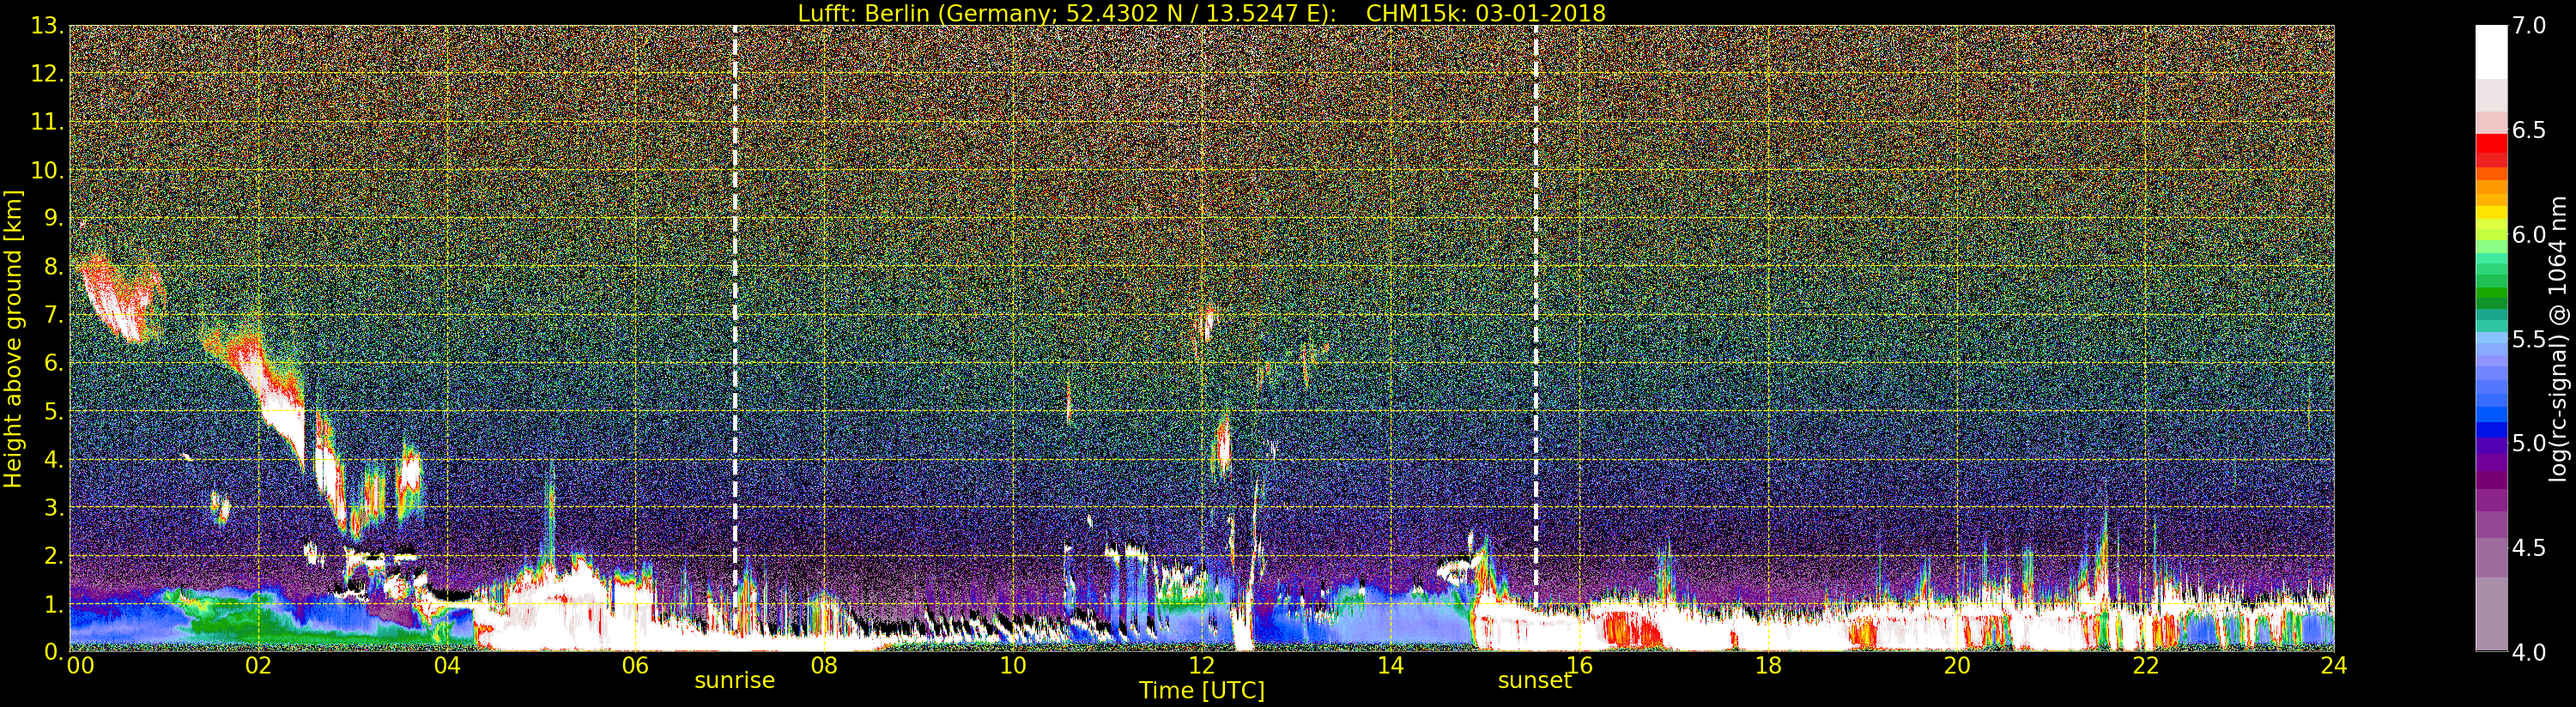
Task: Click the high cloud echo near 8 km at 00 UTC
Action: [x=120, y=300]
